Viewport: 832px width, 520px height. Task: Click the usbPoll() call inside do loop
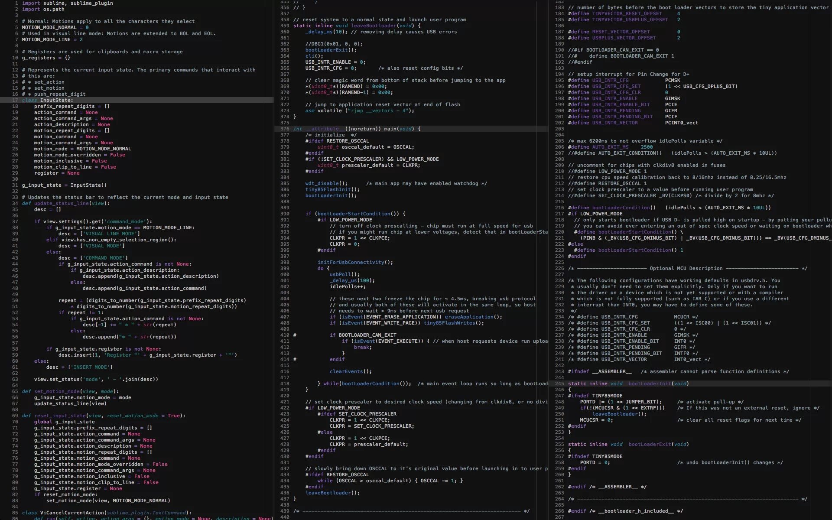click(x=344, y=274)
